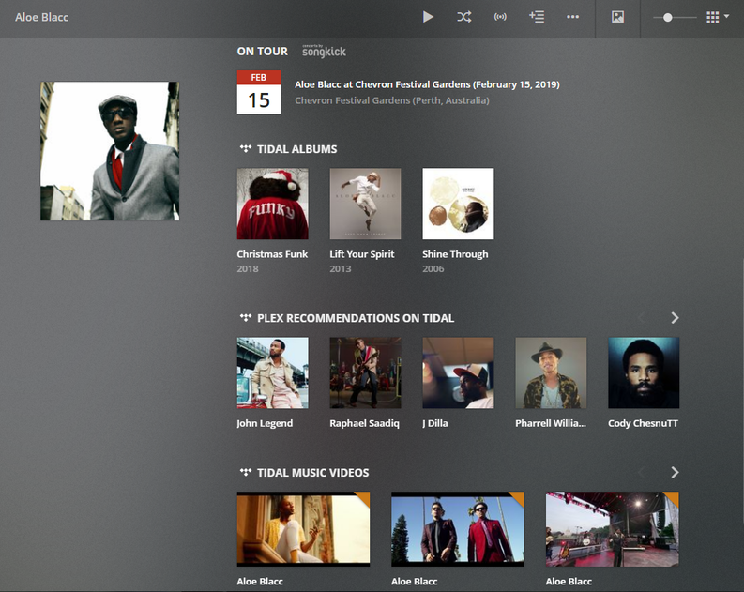Click the Shine Through title text
This screenshot has height=592, width=744.
[x=455, y=254]
